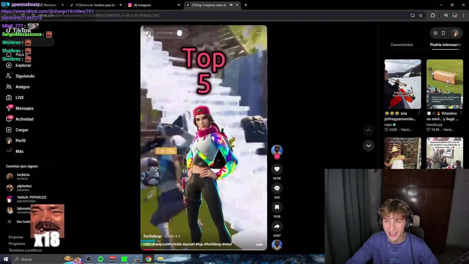
Task: Expand Ver todo followed accounts
Action: [19, 222]
